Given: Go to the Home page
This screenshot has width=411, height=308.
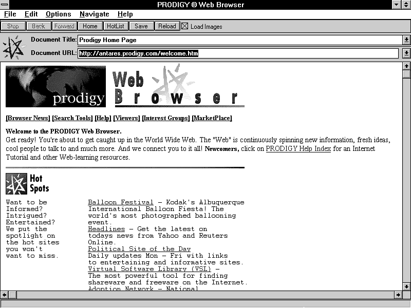Looking at the screenshot, I should pyautogui.click(x=90, y=26).
